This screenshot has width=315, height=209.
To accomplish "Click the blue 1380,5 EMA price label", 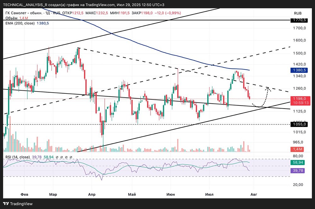I will (299, 70).
